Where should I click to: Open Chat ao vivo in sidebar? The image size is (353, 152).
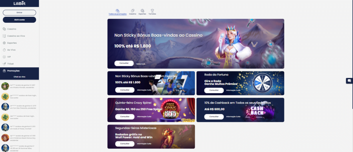19,77
